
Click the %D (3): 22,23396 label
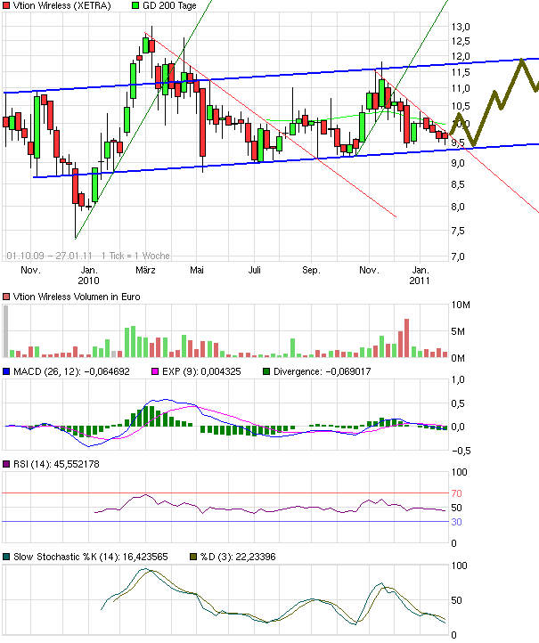click(238, 557)
